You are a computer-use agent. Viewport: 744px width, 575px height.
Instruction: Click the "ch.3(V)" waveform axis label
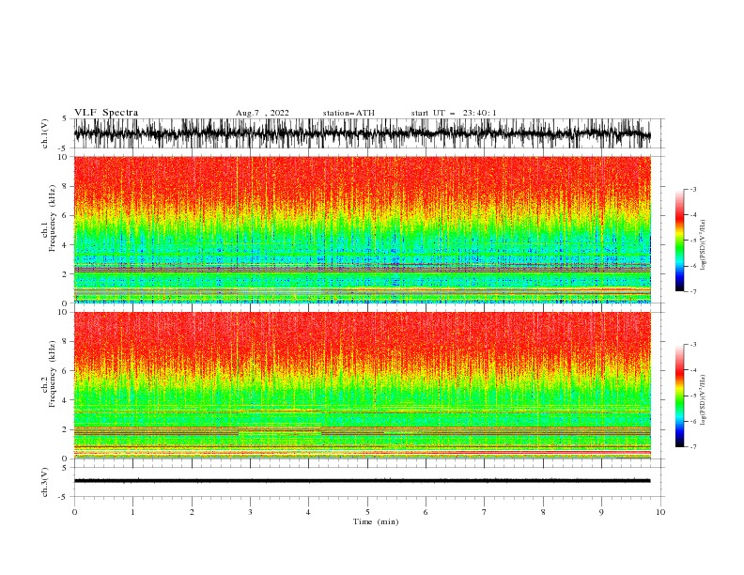click(x=45, y=482)
